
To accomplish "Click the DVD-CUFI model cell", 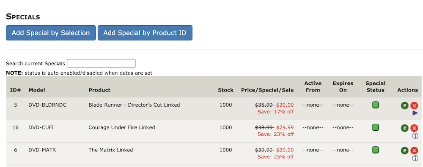I will click(41, 127).
